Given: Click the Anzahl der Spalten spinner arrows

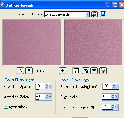Looking at the screenshot, I should 46,86.
